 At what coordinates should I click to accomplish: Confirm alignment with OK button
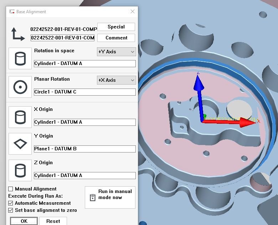pos(24,221)
